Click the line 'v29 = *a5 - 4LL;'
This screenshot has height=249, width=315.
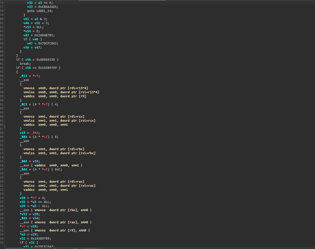coord(34,206)
